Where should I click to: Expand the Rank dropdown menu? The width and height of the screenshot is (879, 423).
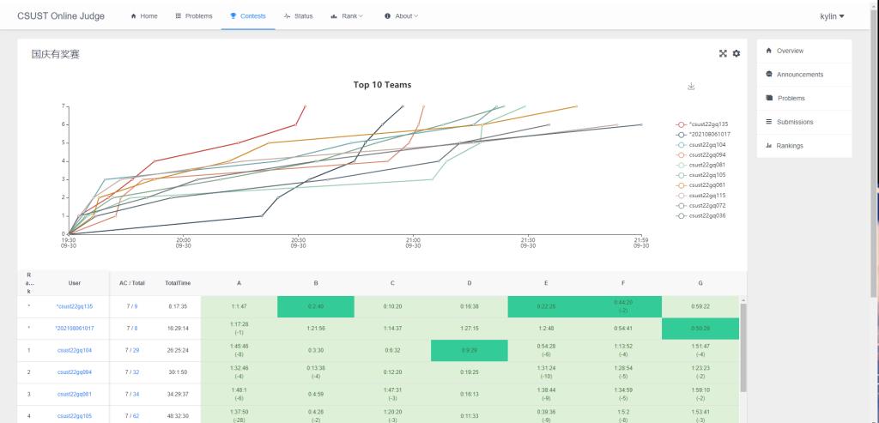click(347, 16)
